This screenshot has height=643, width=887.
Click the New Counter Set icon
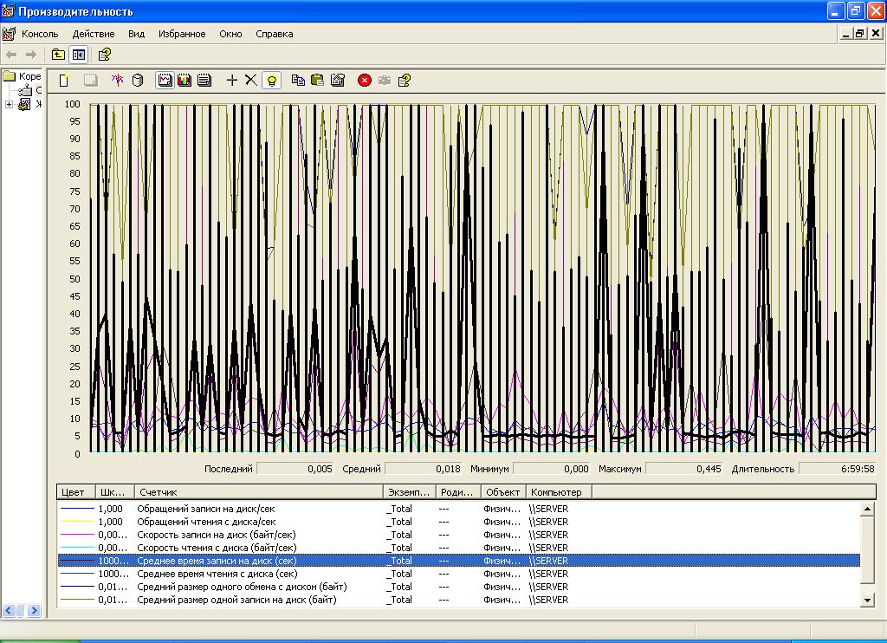pyautogui.click(x=64, y=81)
